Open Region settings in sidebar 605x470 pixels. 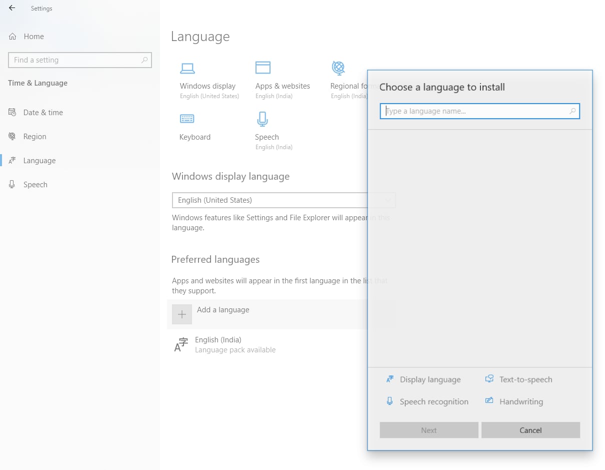[34, 137]
